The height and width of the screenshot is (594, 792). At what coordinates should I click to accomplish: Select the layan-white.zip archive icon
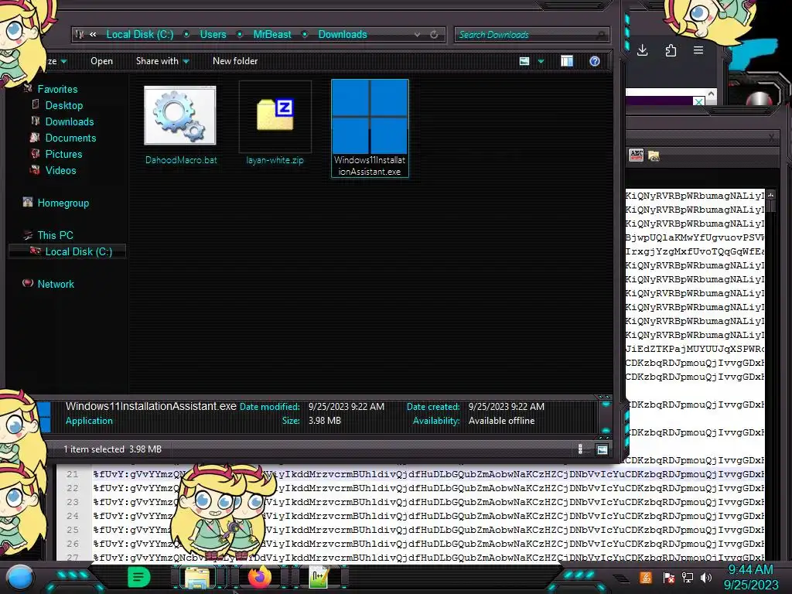(275, 116)
